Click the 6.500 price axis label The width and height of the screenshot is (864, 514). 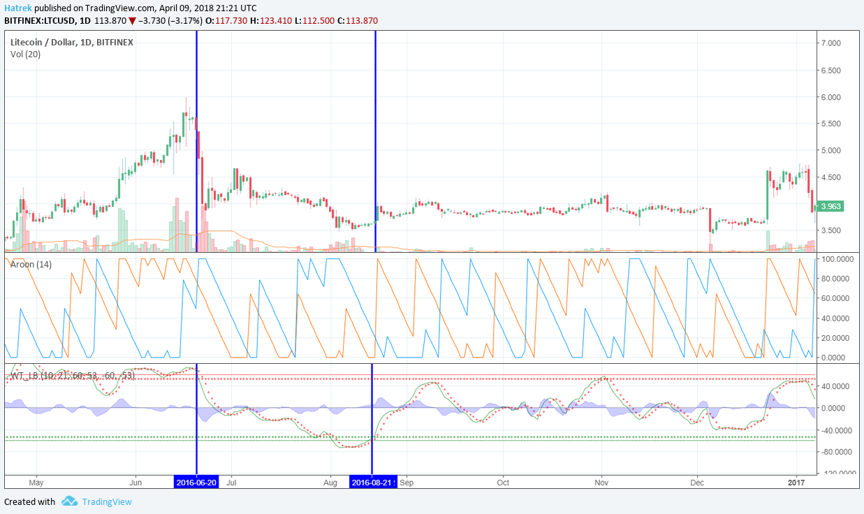pos(830,71)
